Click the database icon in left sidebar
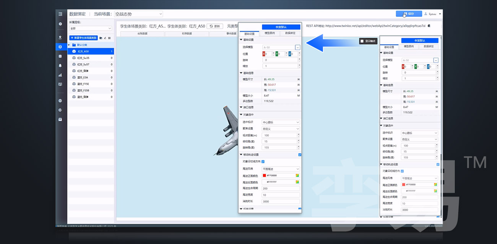The width and height of the screenshot is (497, 244). [x=60, y=56]
